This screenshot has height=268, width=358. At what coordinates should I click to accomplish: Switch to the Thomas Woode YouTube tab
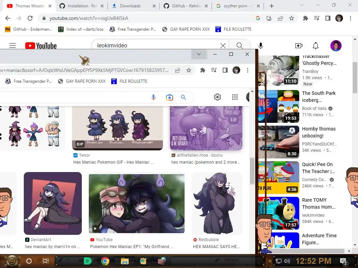tap(29, 6)
